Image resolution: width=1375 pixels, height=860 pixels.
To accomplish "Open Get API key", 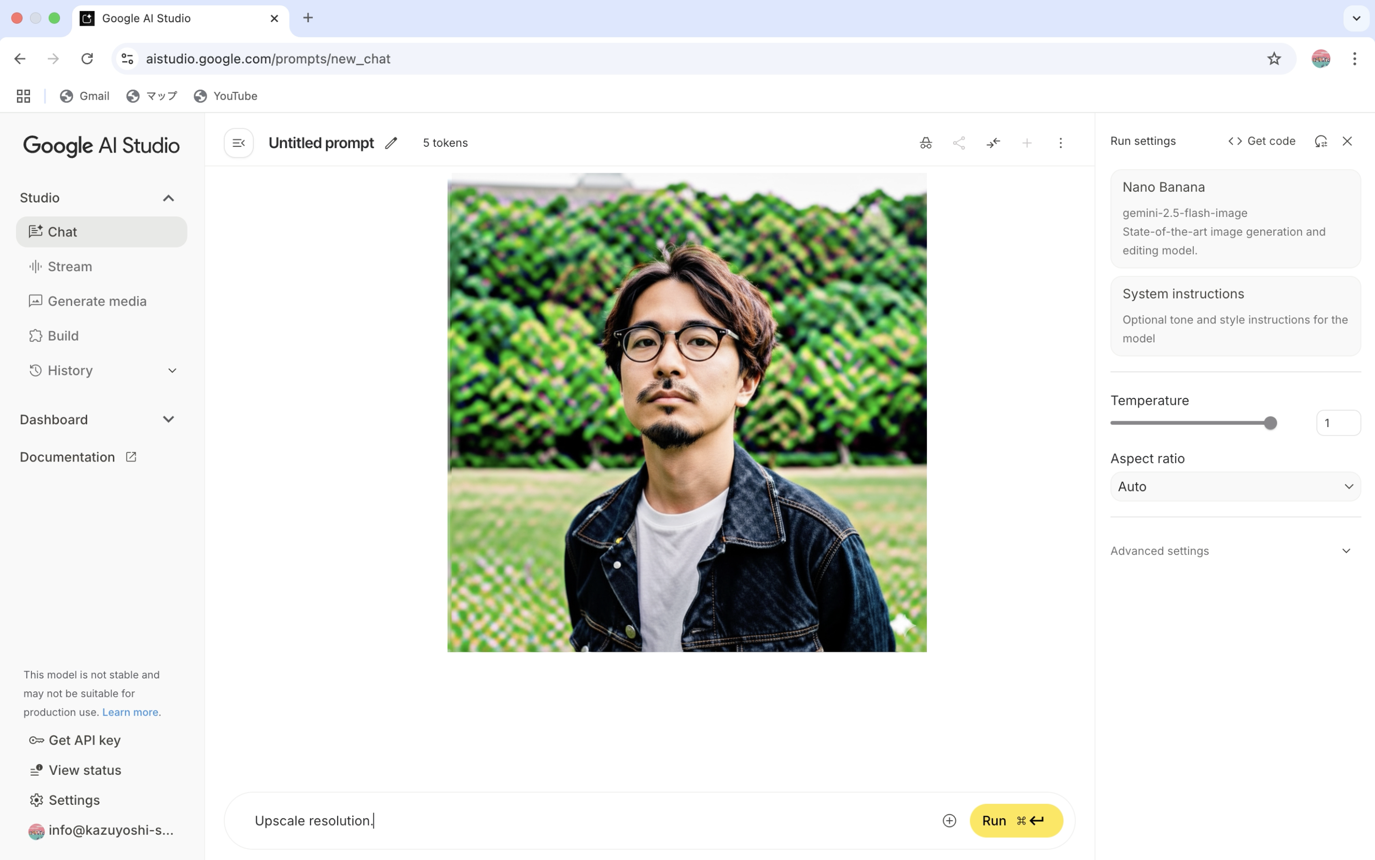I will tap(75, 740).
